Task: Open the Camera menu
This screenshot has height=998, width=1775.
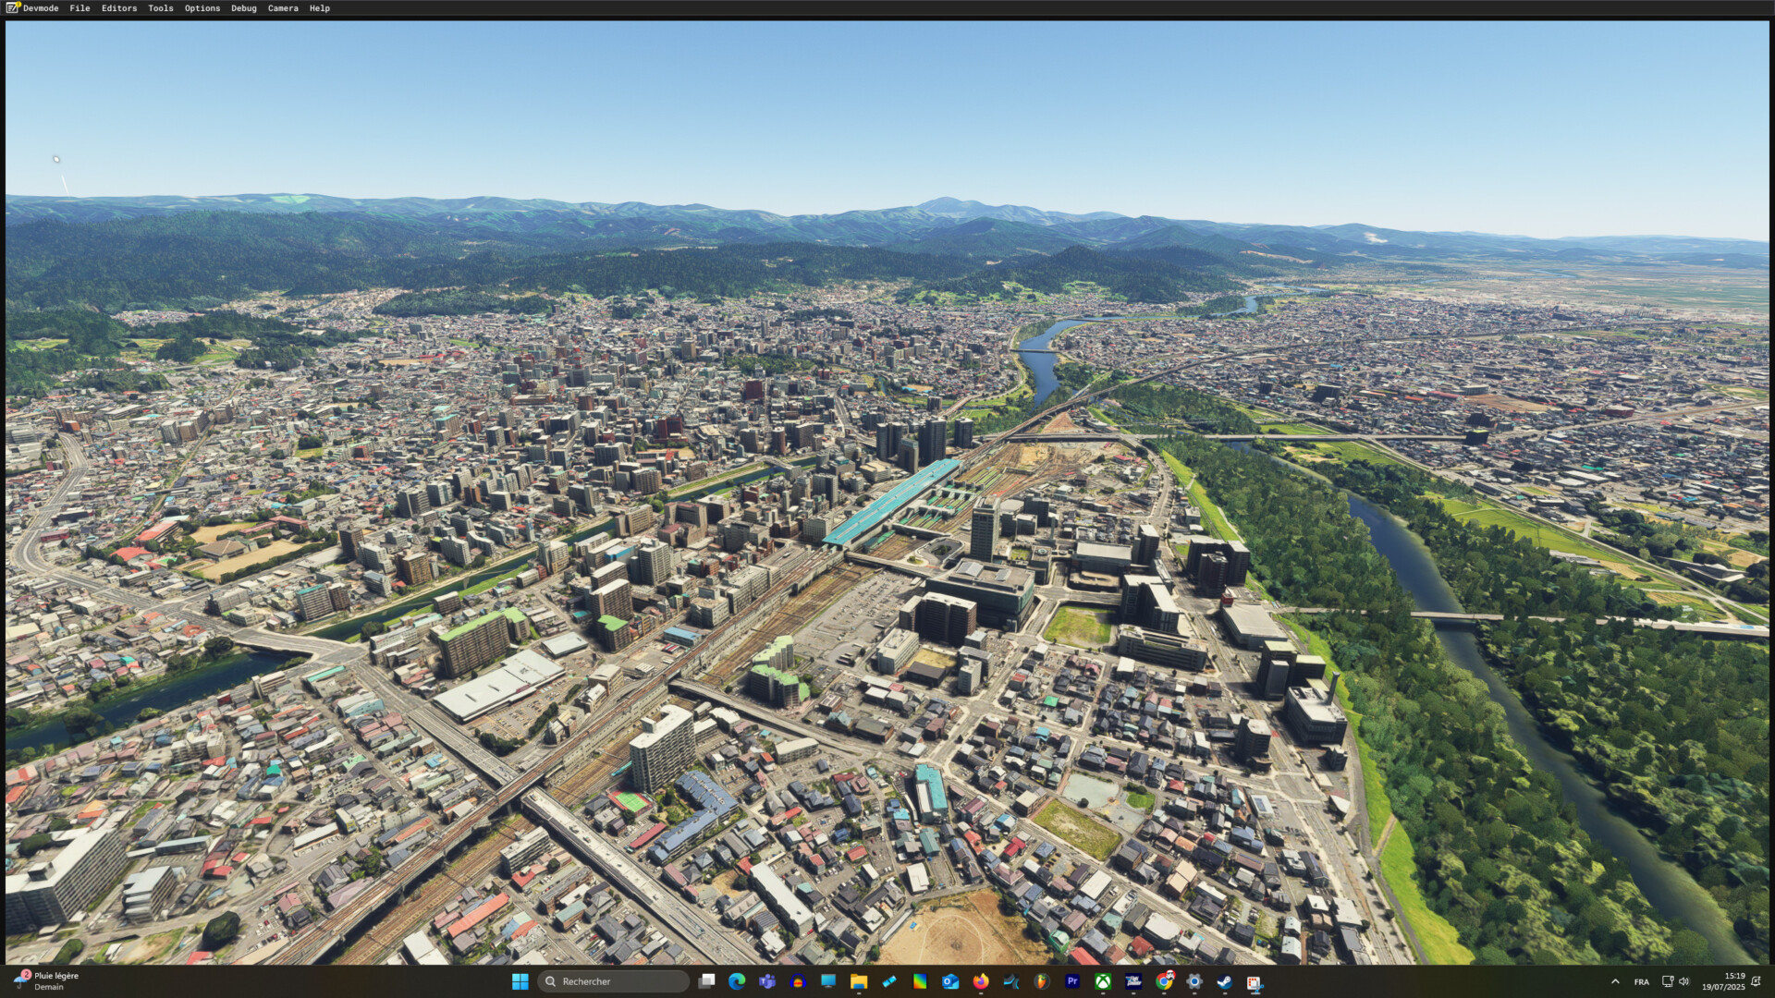Action: pos(283,8)
